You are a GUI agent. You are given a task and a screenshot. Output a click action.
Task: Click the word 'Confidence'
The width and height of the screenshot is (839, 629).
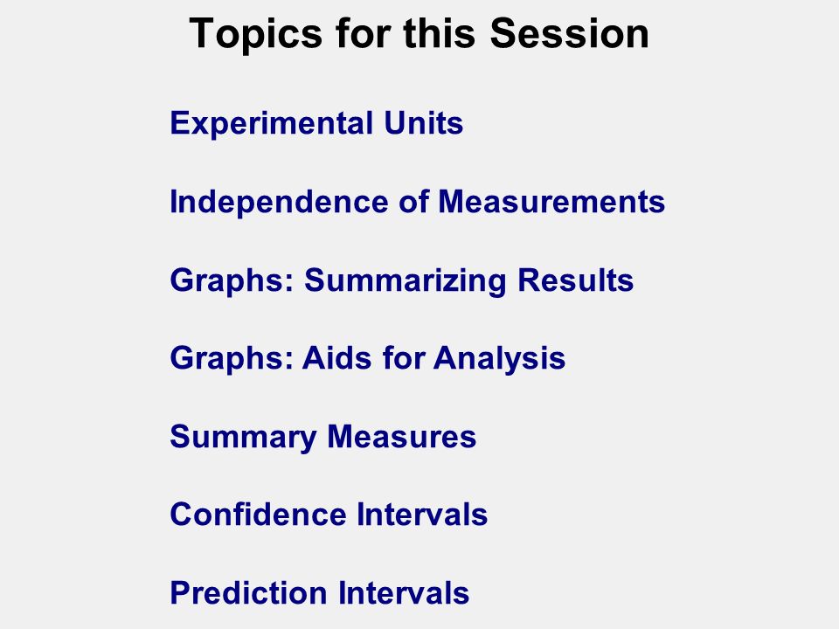[258, 514]
